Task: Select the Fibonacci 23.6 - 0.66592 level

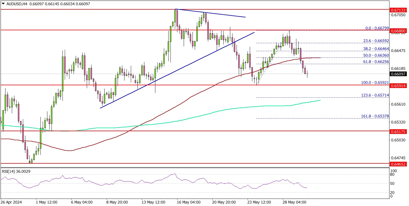Action: (x=375, y=41)
